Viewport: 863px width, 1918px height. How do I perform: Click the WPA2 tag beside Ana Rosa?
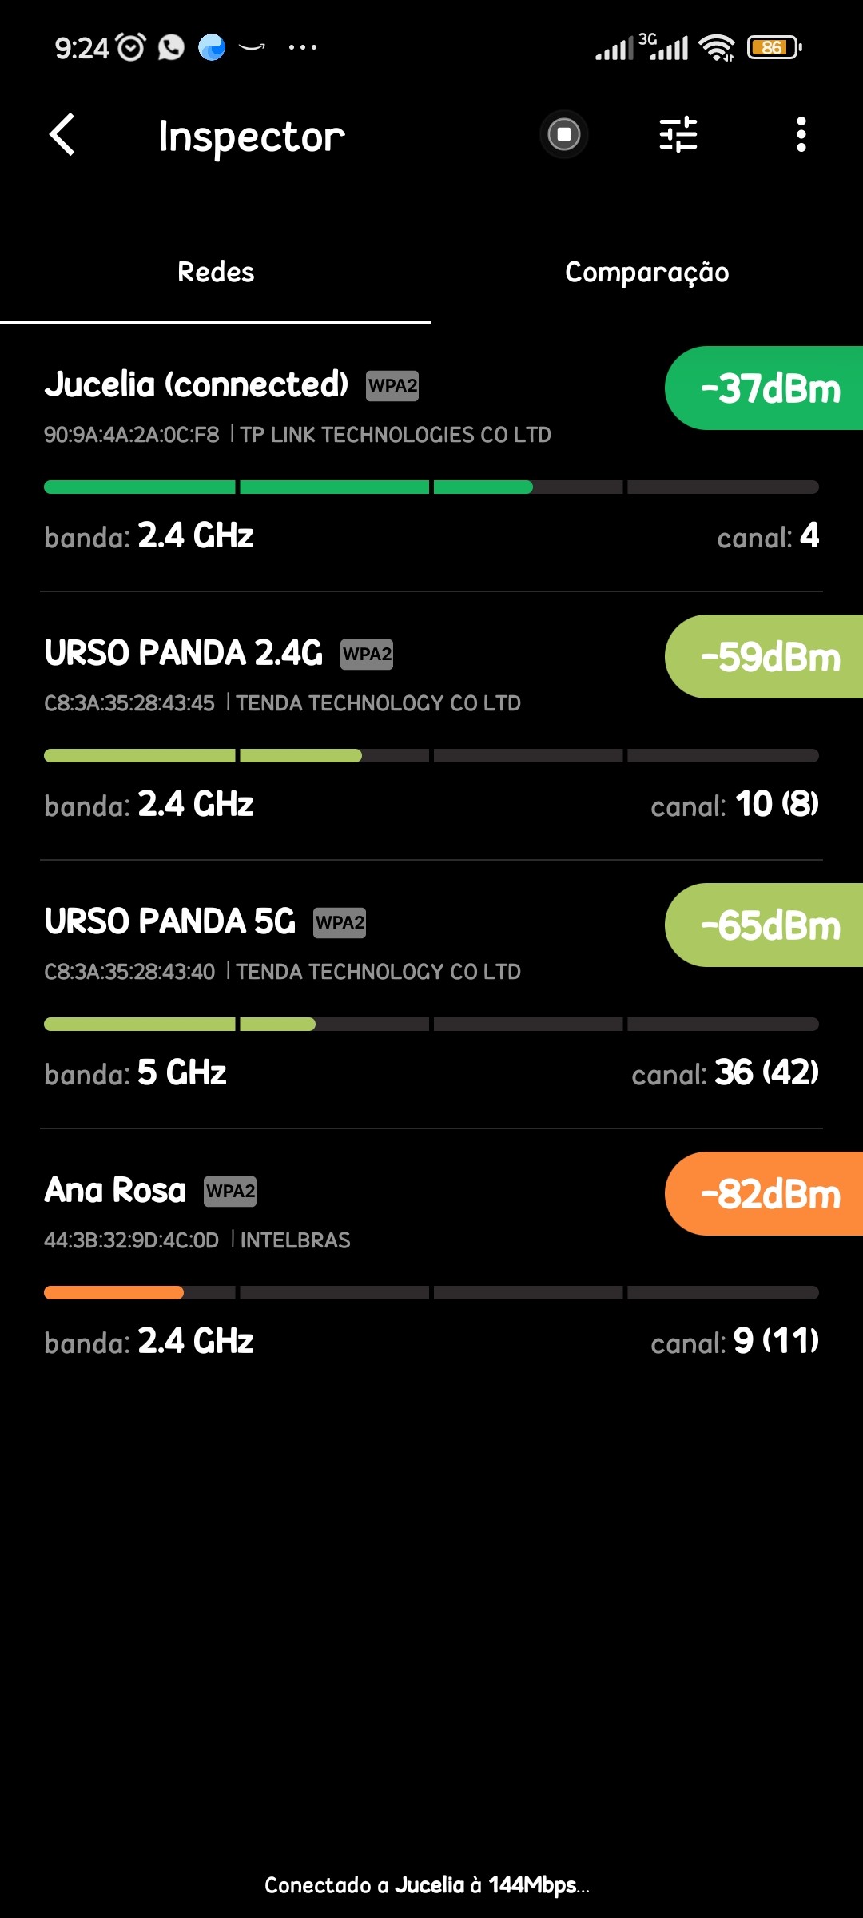tap(230, 1192)
